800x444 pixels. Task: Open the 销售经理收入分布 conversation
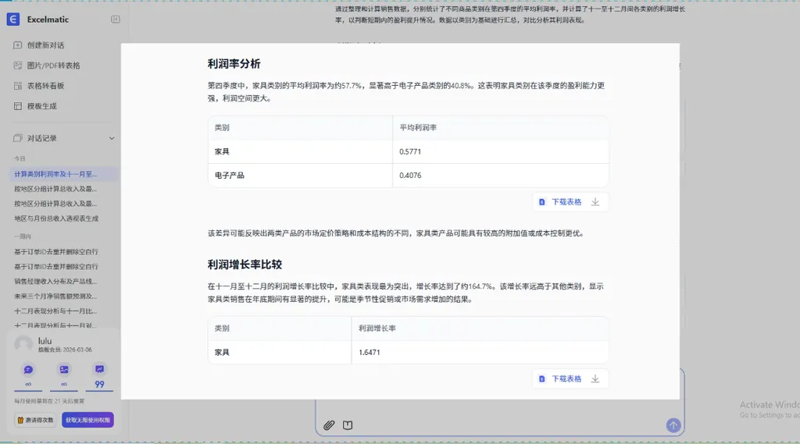(56, 281)
